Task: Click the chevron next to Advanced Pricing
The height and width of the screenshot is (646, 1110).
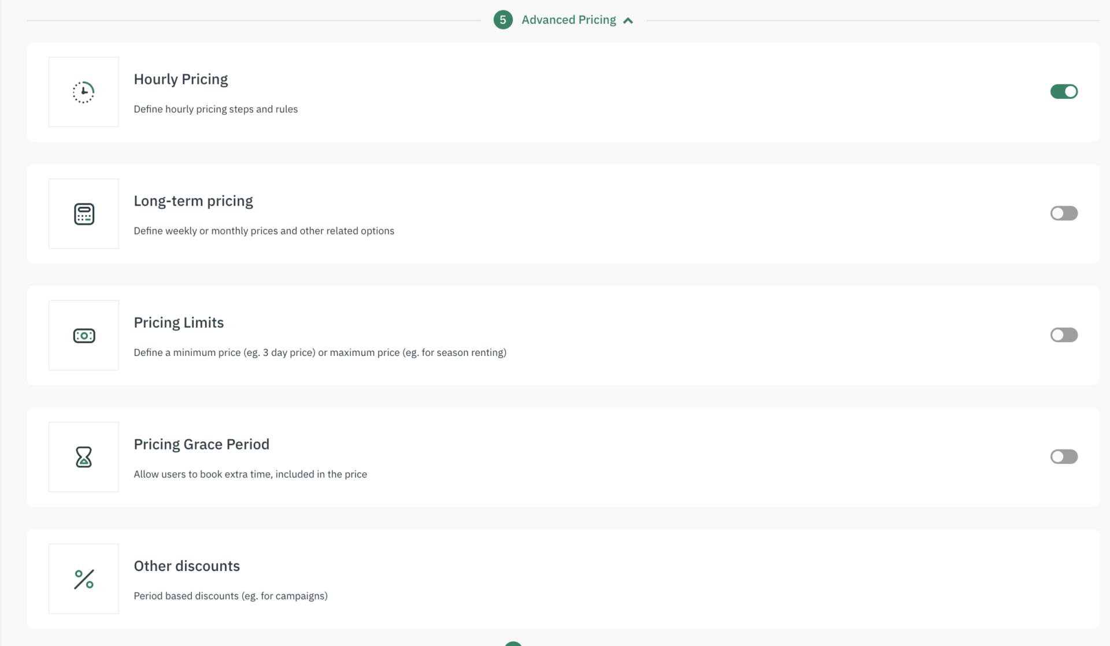Action: coord(628,20)
